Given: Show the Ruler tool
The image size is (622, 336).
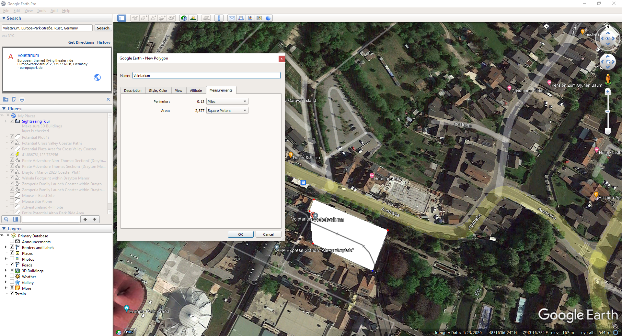Looking at the screenshot, I should 219,18.
